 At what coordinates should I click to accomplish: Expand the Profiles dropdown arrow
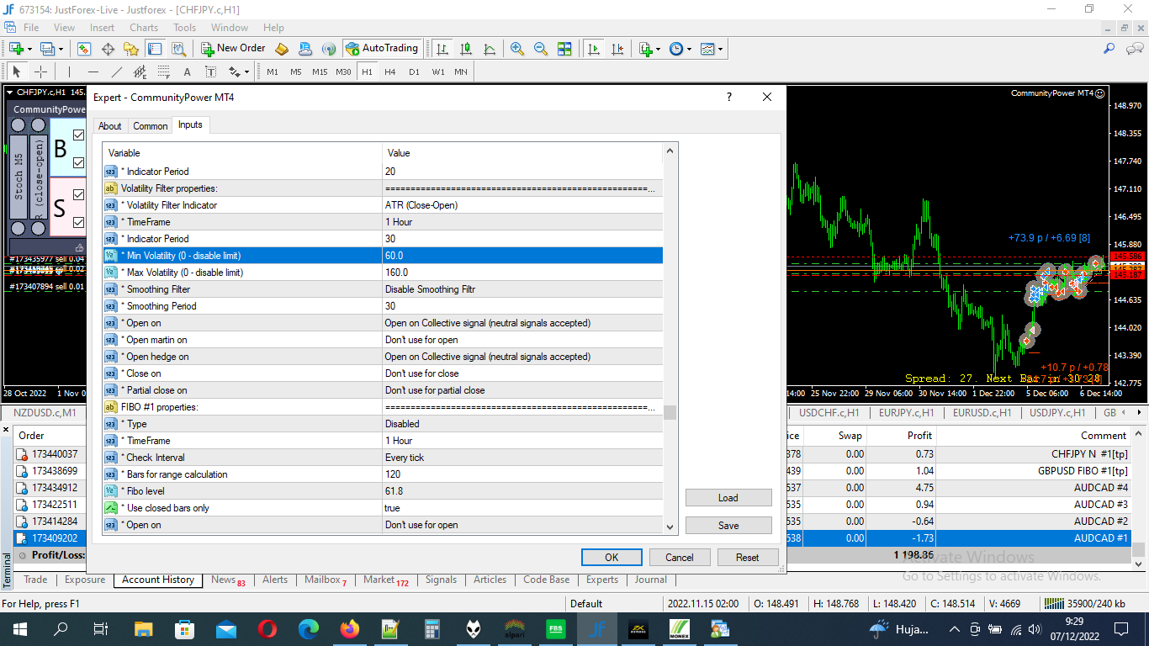[61, 49]
